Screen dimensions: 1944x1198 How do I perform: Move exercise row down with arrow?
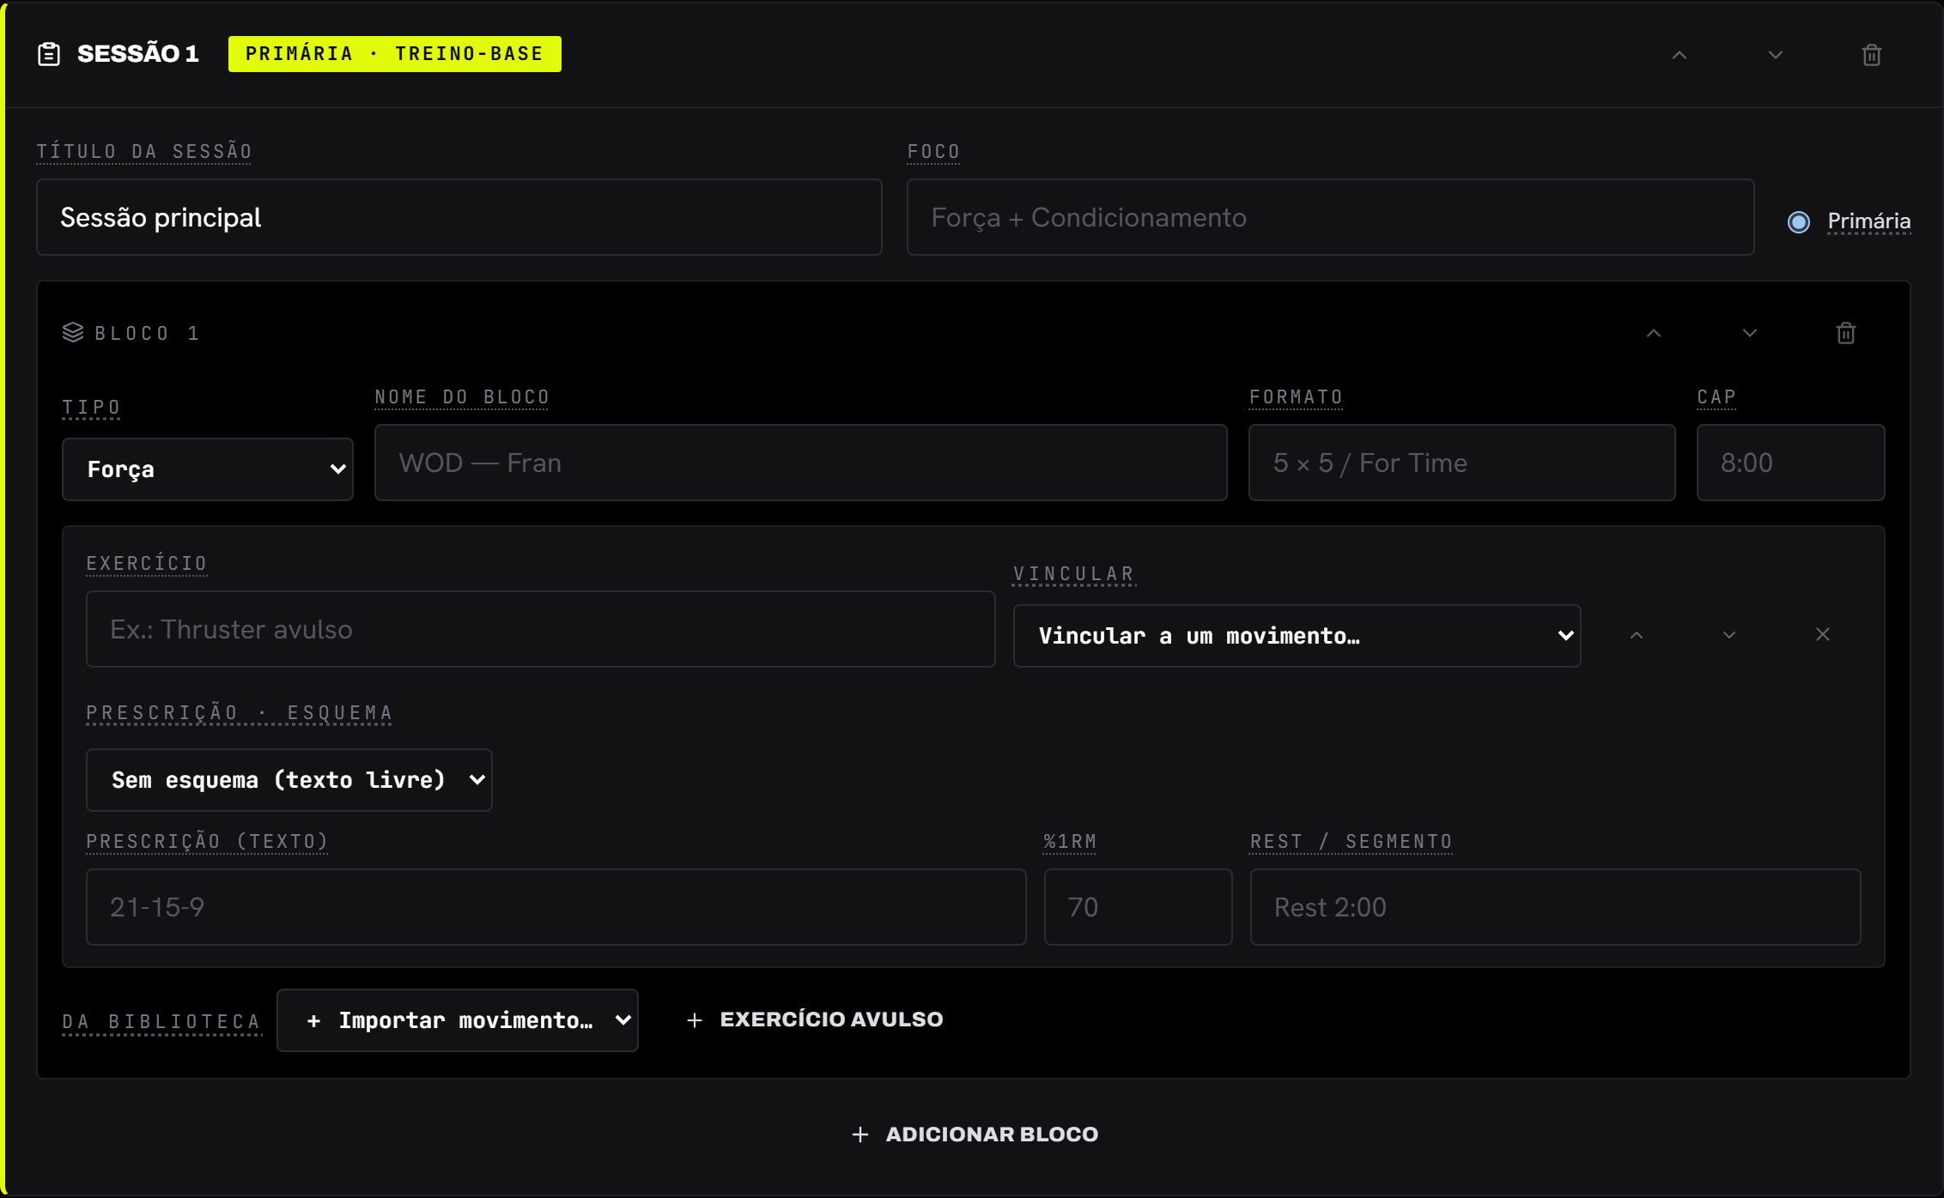pos(1729,635)
